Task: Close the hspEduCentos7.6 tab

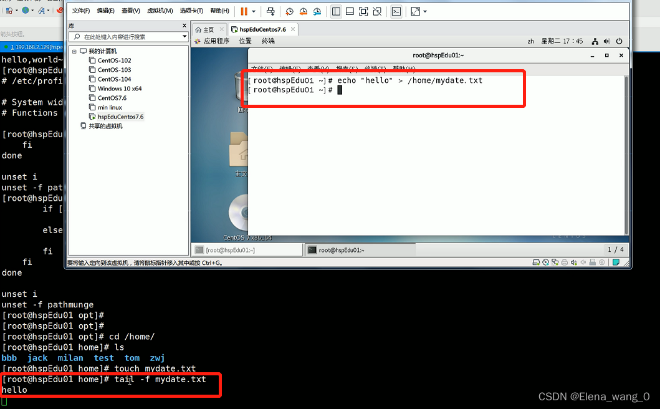Action: [x=293, y=29]
